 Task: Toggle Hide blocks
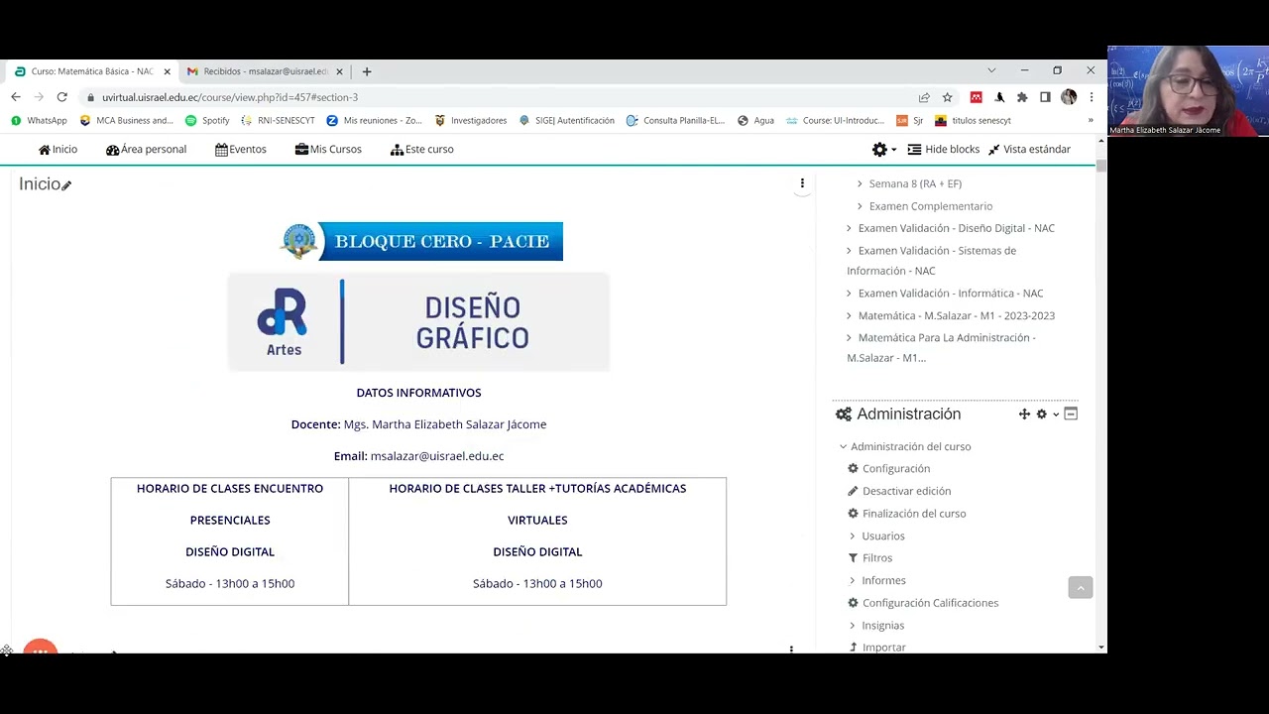[x=944, y=149]
